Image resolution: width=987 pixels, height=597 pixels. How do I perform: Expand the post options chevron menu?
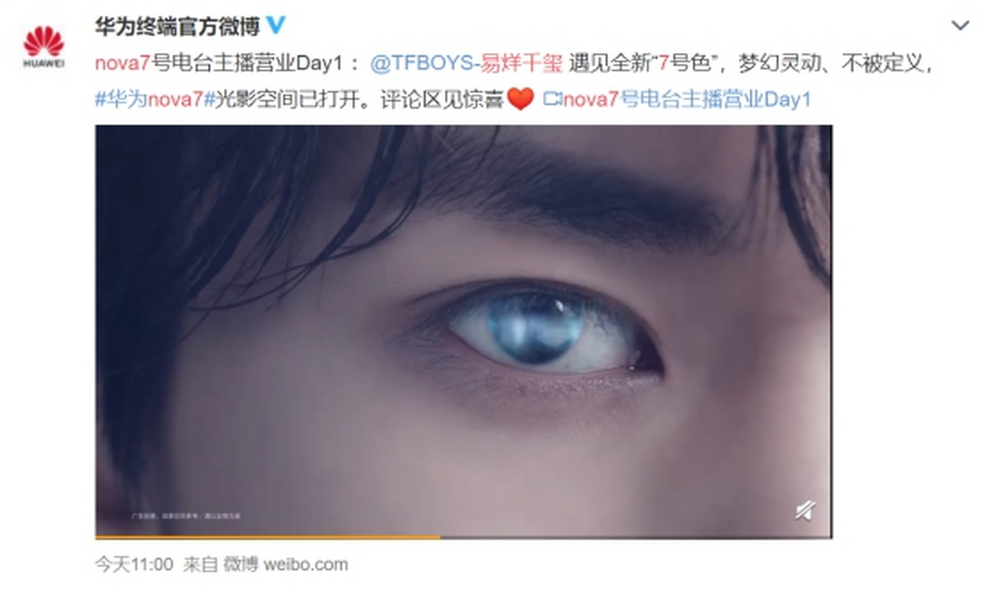point(960,25)
